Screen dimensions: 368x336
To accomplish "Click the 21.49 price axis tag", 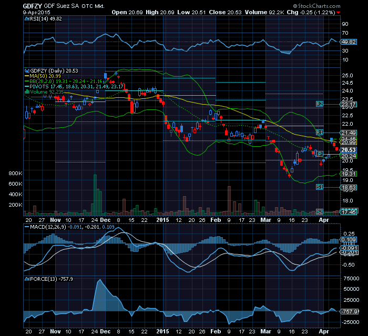I will pyautogui.click(x=349, y=133).
